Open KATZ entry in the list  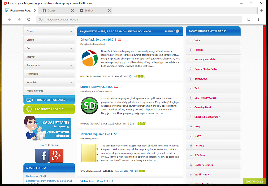(x=198, y=136)
